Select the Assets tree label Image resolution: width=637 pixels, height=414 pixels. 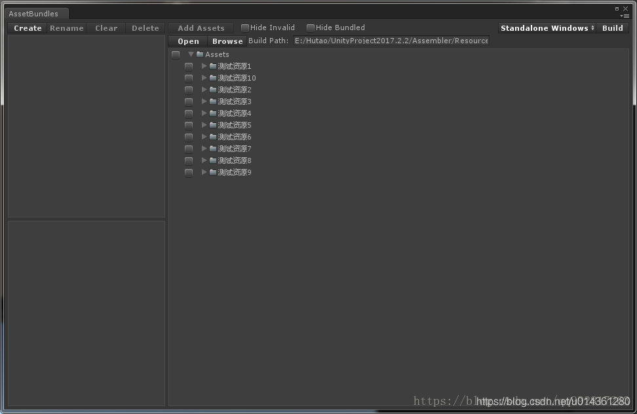(x=217, y=54)
